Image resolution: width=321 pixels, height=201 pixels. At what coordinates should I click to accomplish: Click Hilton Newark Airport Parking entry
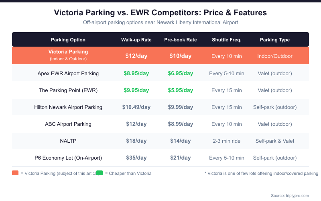click(x=68, y=107)
